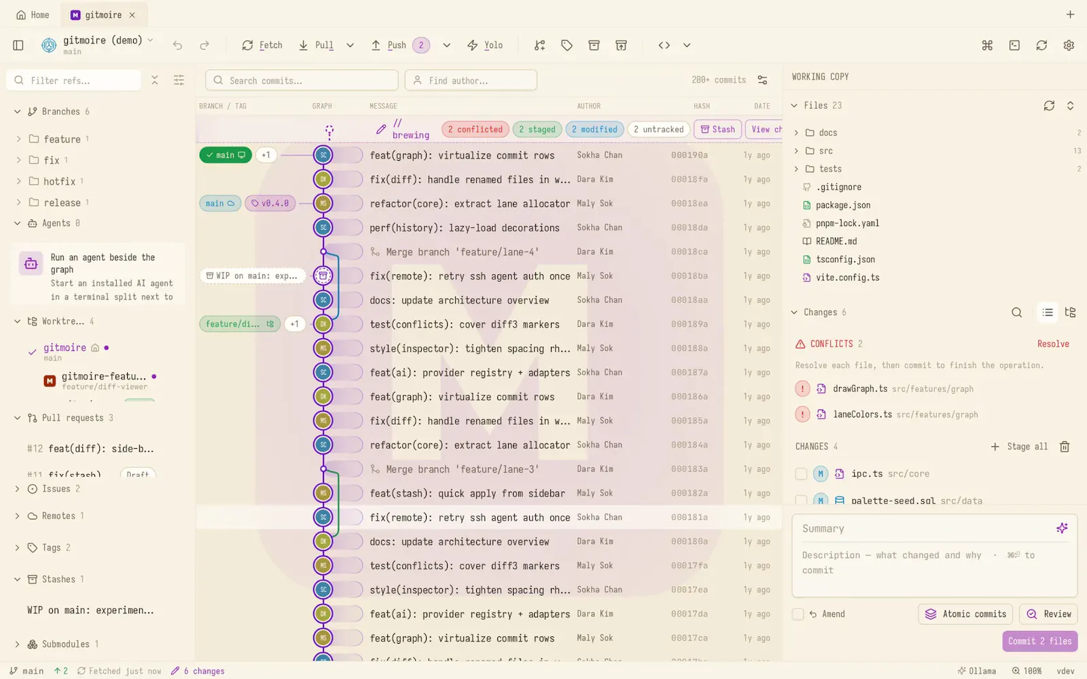
Task: Open the terminal icon in toolbar
Action: 1014,45
